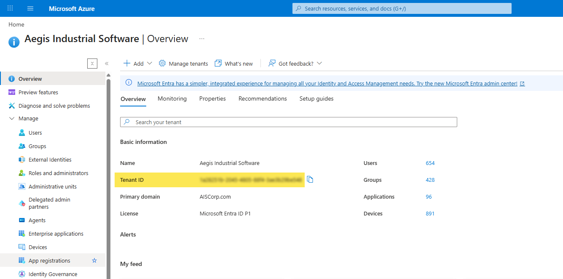The image size is (563, 279).
Task: Expand the Got feedback dropdown chevron
Action: click(x=319, y=64)
